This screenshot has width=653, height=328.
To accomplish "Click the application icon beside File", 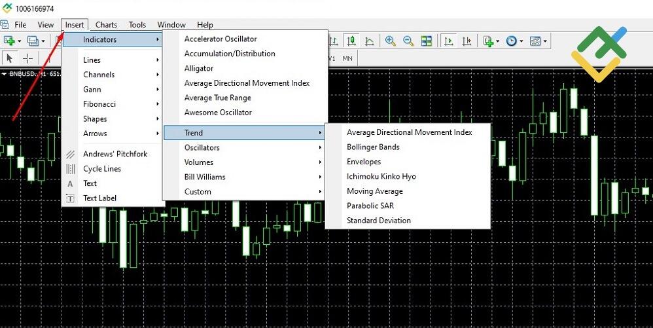I will point(5,25).
